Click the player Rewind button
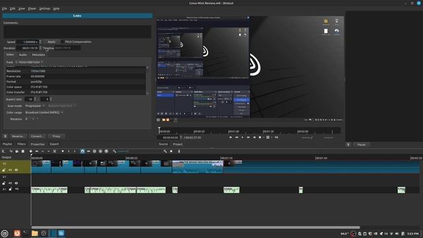Image resolution: width=423 pixels, height=238 pixels. coord(237,138)
